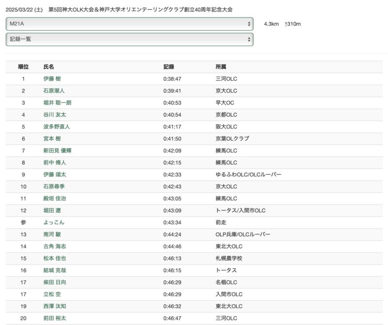Click the name 石原潮人
The width and height of the screenshot is (388, 325).
pos(54,91)
